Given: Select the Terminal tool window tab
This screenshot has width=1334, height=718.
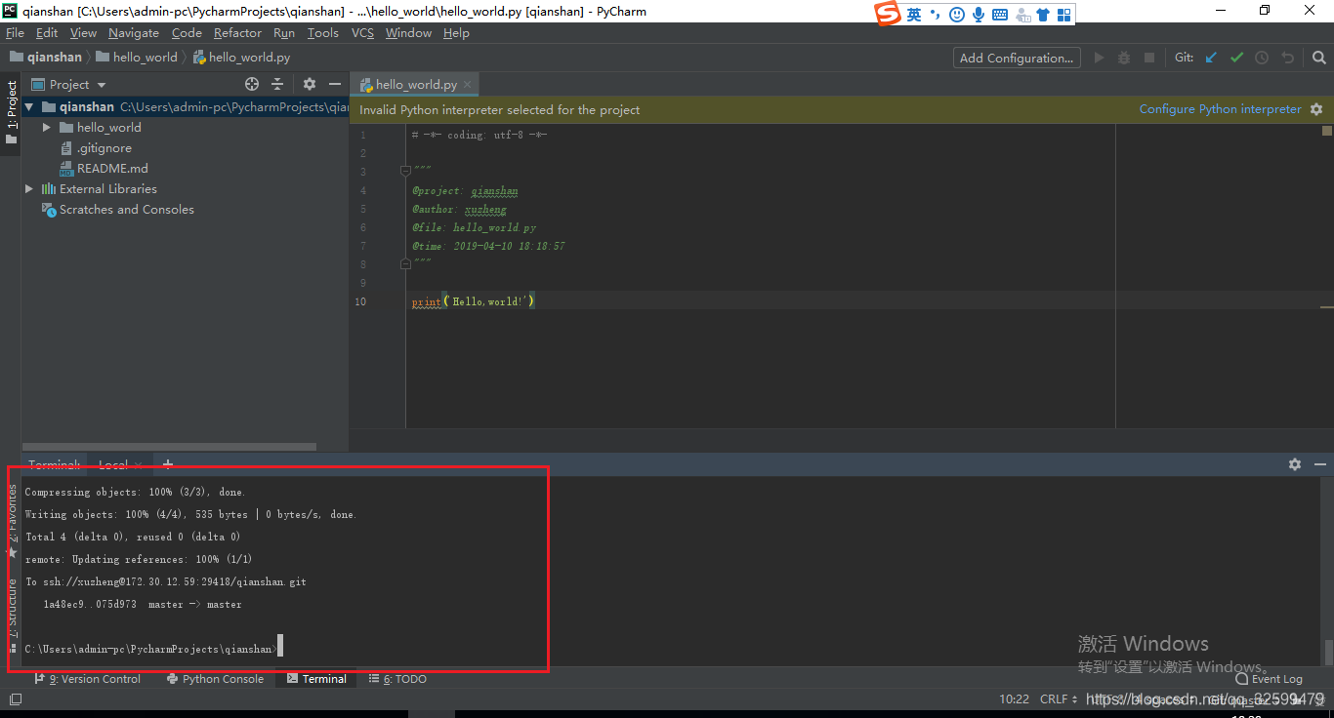Looking at the screenshot, I should pos(316,679).
